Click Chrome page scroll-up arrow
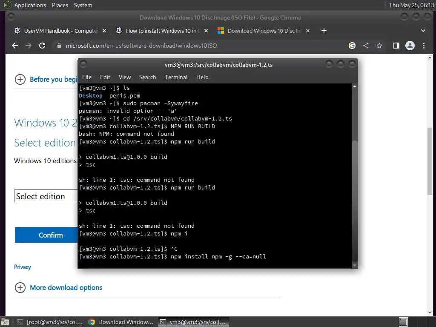The width and height of the screenshot is (436, 327). [x=430, y=57]
